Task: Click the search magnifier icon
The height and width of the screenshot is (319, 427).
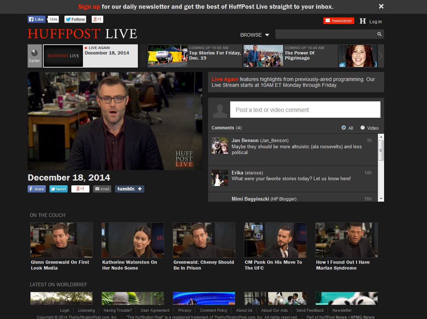Action: point(379,34)
